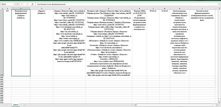Screen dimensions: 221x107
Task: Click horizontal scrollbar left arrow
Action: click(135, 105)
